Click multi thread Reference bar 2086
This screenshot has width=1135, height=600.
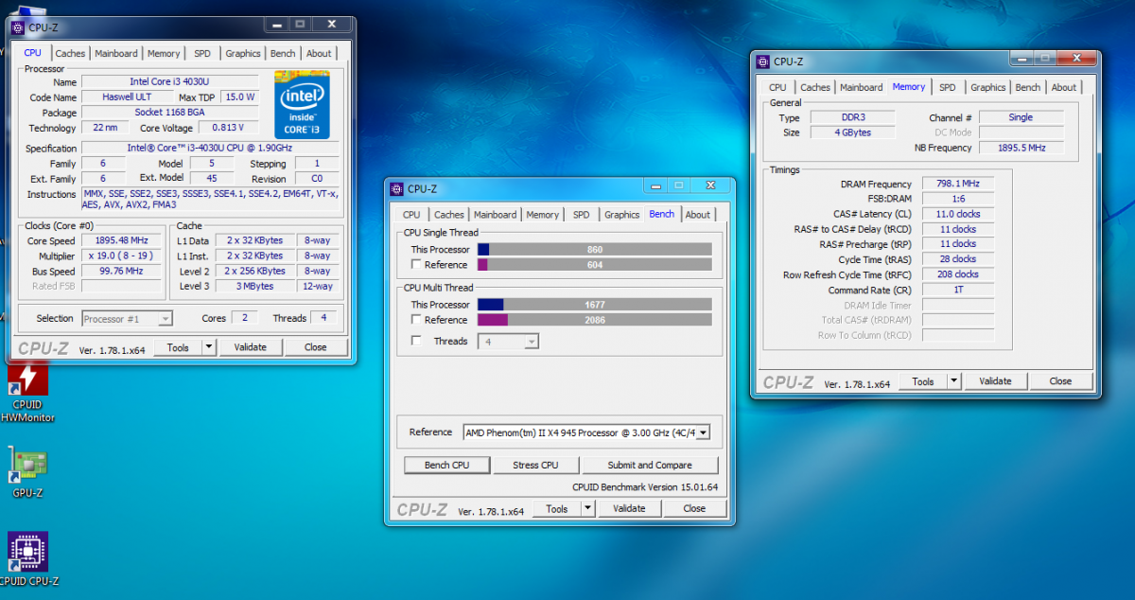595,320
